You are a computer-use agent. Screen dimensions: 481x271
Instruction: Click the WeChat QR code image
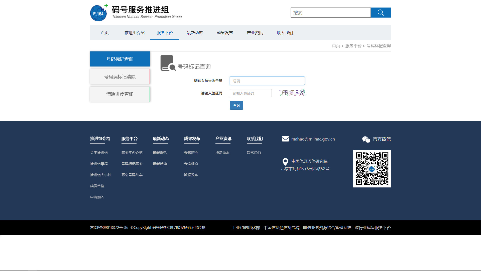tap(372, 168)
